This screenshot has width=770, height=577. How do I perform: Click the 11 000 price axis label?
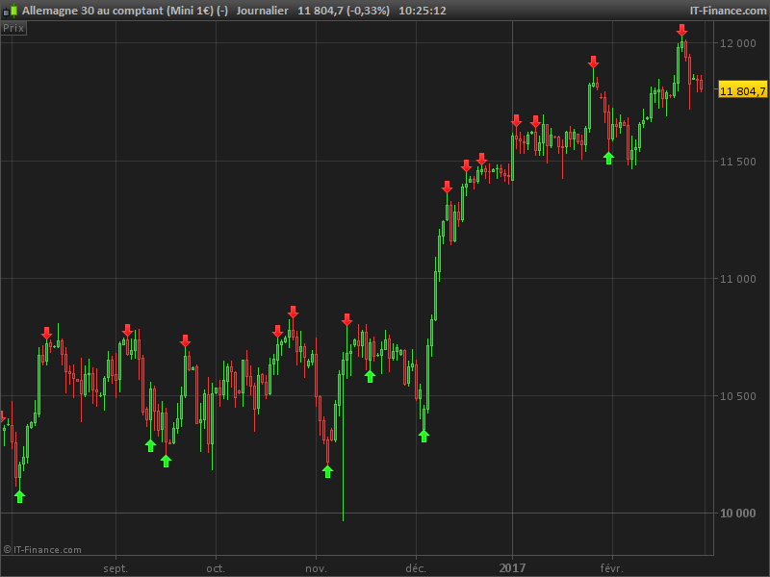click(737, 279)
